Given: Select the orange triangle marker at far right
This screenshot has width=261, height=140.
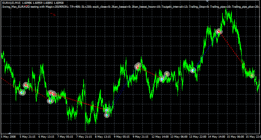Looking at the screenshot, I should coord(251,75).
